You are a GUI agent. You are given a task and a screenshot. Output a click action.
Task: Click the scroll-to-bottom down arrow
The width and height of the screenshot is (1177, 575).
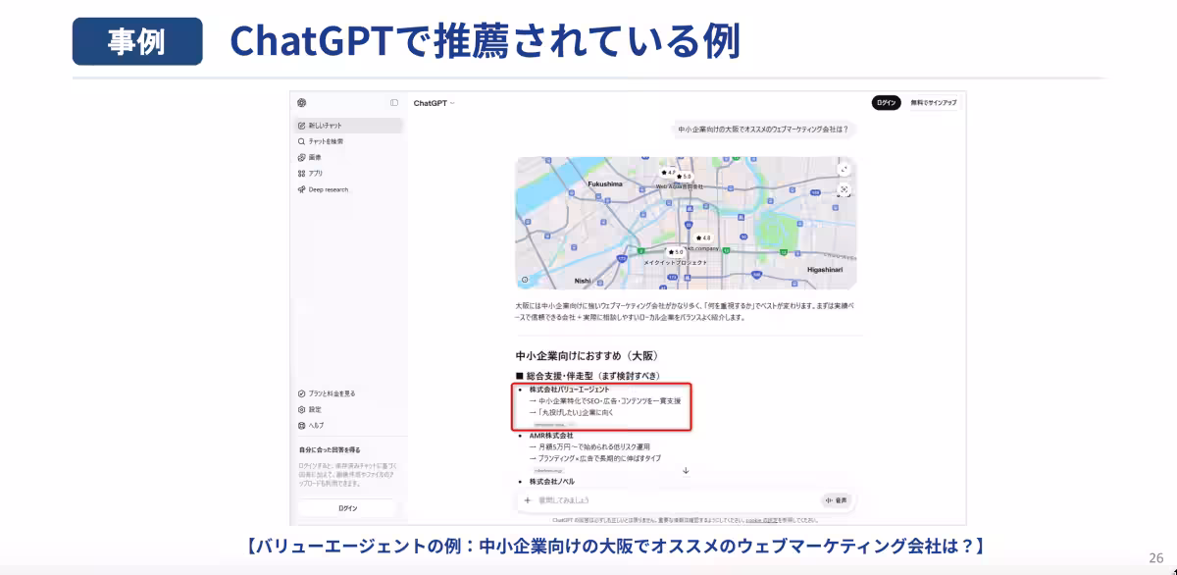click(x=686, y=470)
